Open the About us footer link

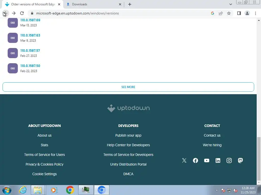(44, 135)
